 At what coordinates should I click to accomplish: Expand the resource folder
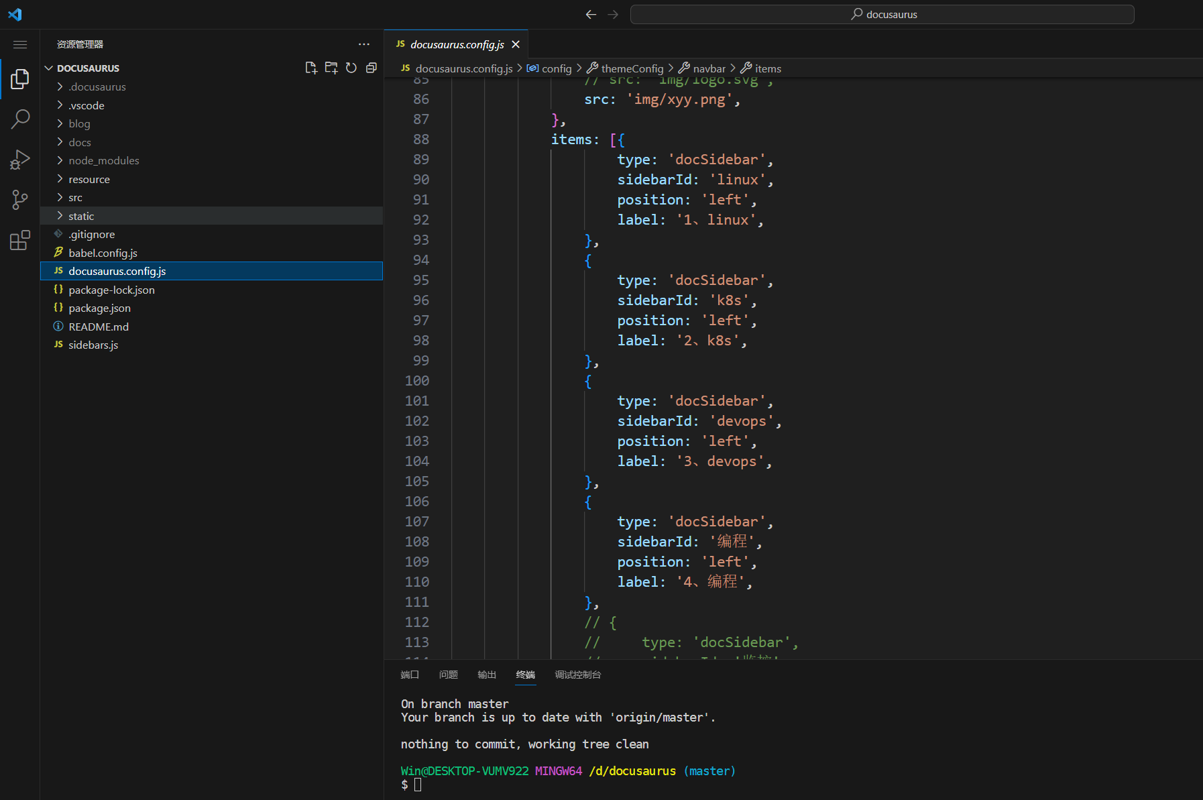click(211, 179)
